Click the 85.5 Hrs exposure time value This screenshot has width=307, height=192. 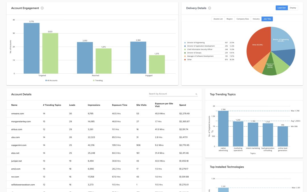(x=116, y=137)
